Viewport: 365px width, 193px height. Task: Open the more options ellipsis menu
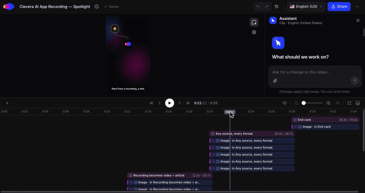tap(357, 6)
